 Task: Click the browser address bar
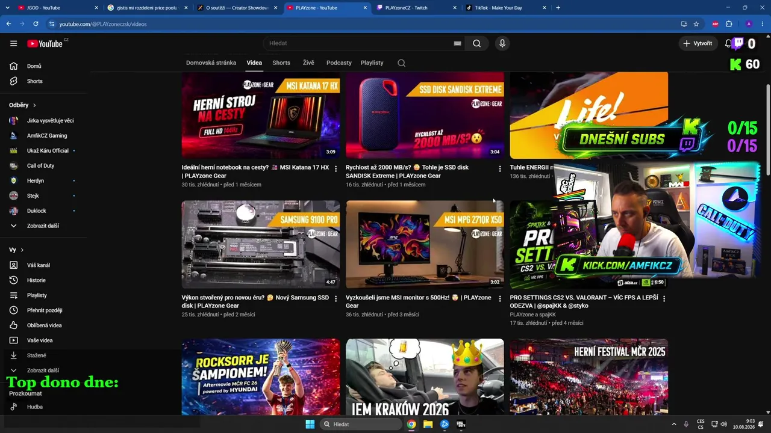(361, 24)
